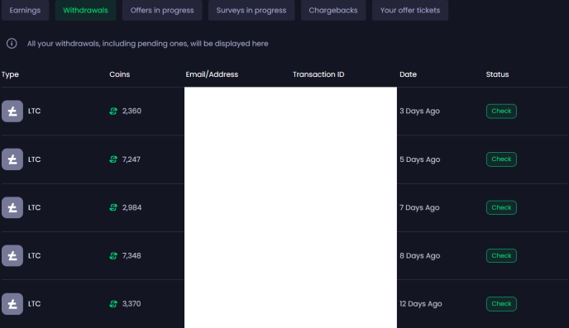Click Litecoin icon in 2,984 row
Image resolution: width=569 pixels, height=328 pixels.
(x=12, y=207)
